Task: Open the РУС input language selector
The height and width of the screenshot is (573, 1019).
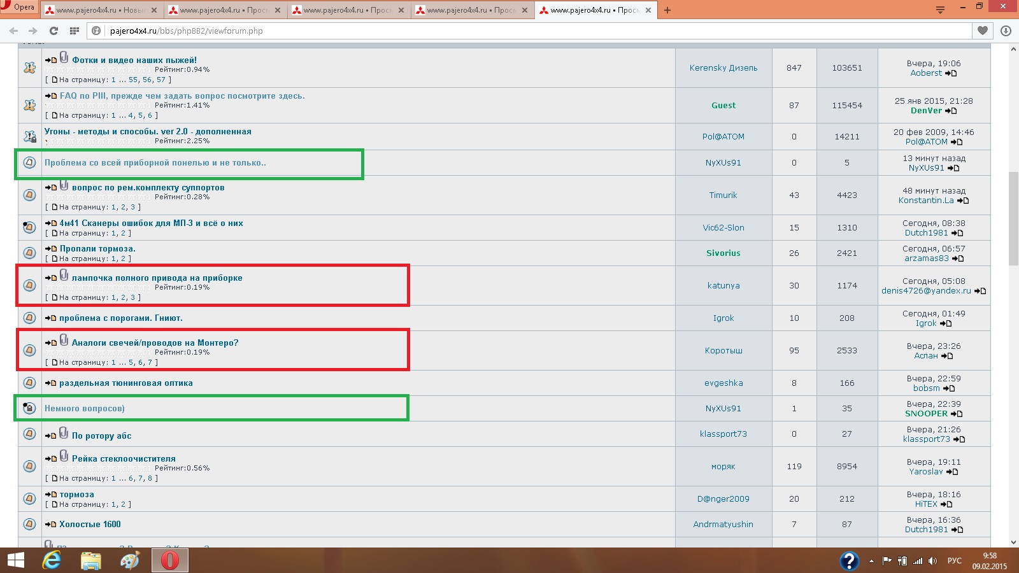Action: click(954, 561)
